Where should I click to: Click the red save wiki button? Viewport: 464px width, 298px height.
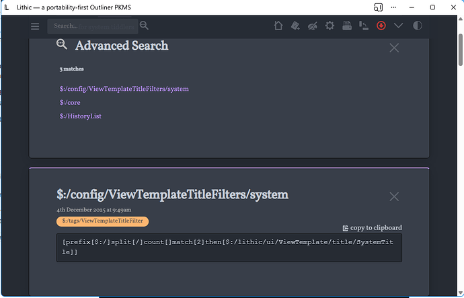[x=381, y=26]
